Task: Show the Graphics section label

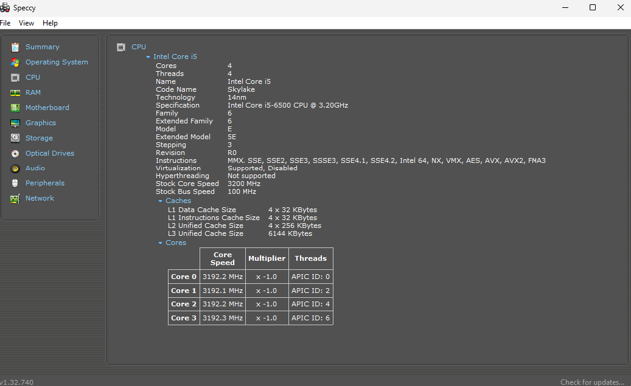Action: (x=41, y=123)
